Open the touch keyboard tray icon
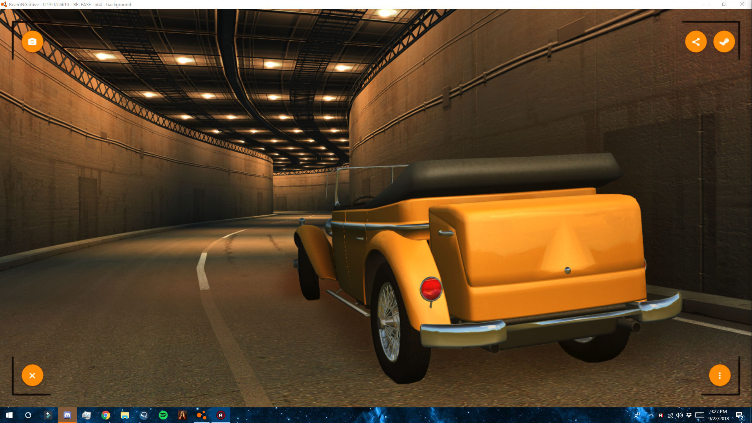752x423 pixels. point(700,415)
